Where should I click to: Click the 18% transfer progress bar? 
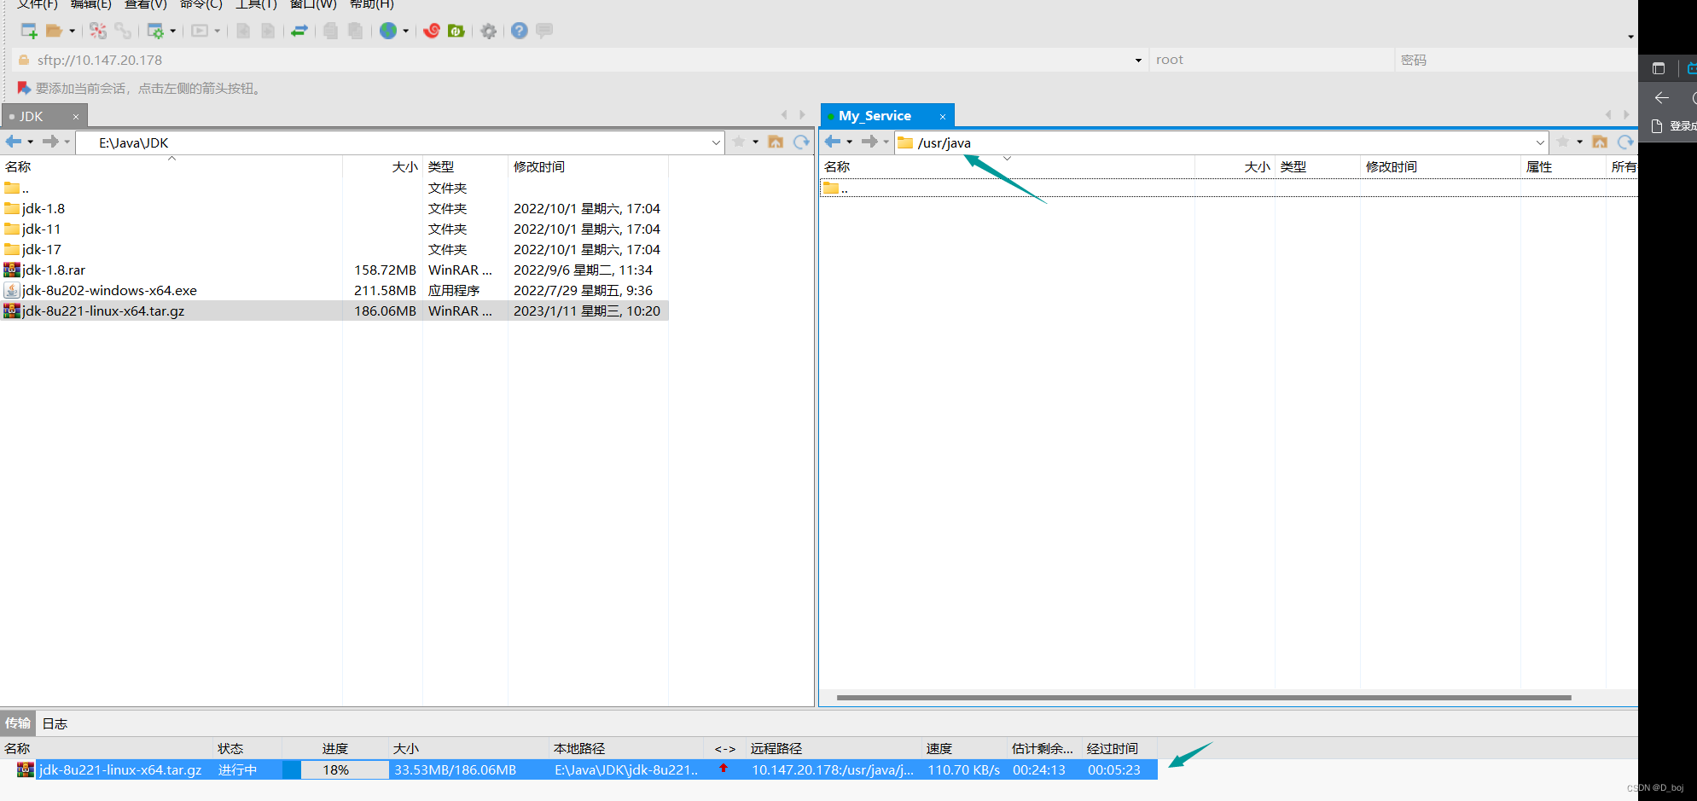pos(335,769)
